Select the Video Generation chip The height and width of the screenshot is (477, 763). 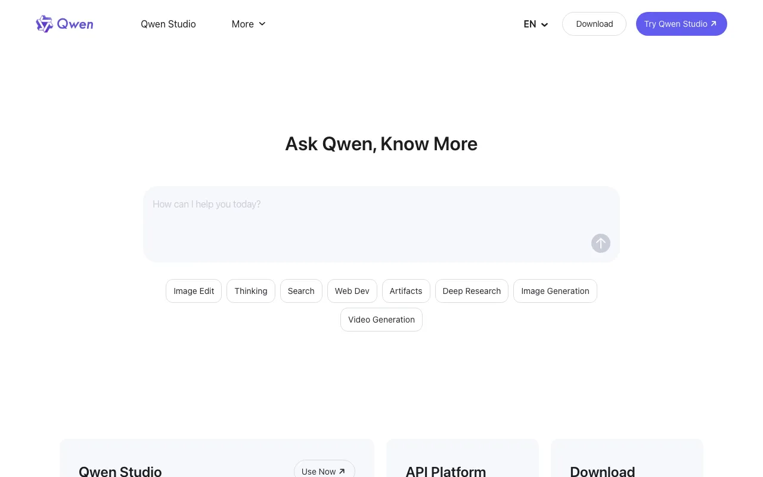381,320
